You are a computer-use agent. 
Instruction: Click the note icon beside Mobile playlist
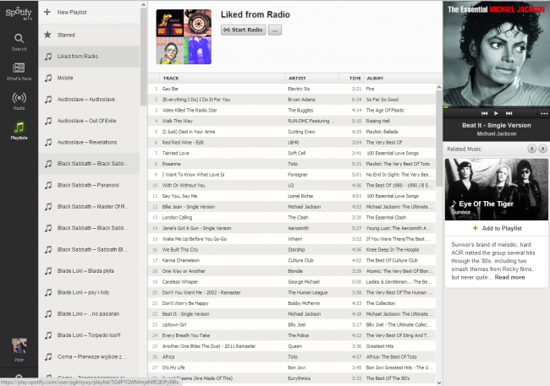48,78
